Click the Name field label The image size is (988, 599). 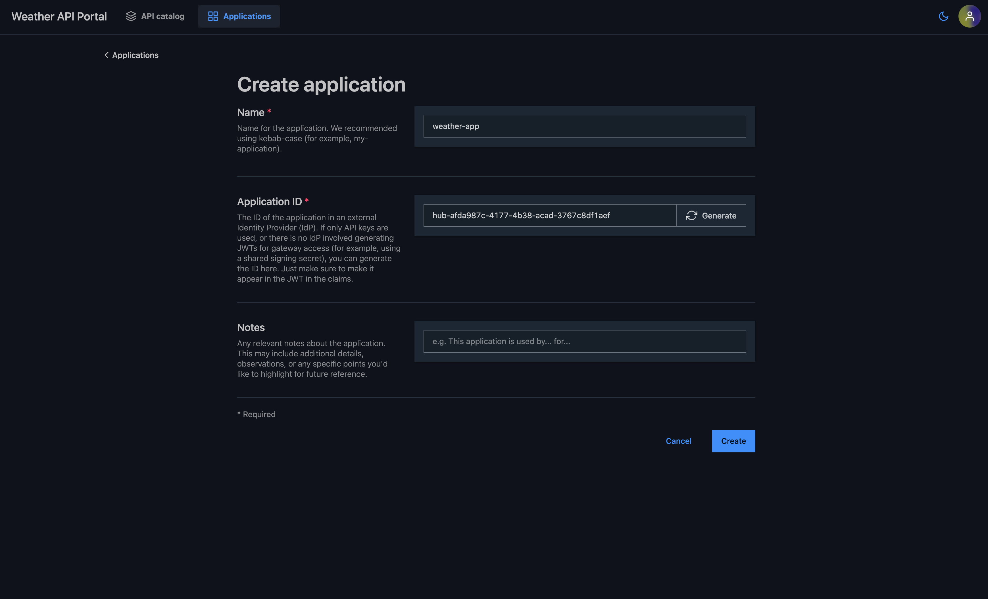tap(251, 112)
